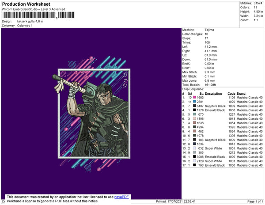The width and height of the screenshot is (265, 205).
Task: Select the Machine value Tajima
Action: (209, 30)
